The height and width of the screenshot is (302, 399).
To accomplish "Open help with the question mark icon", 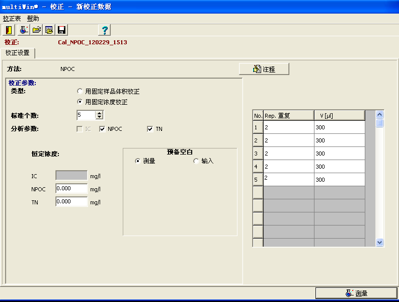I will [x=105, y=30].
